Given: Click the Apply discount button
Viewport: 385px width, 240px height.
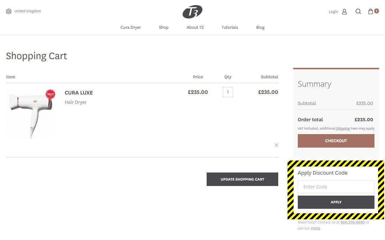Looking at the screenshot, I should click(336, 202).
